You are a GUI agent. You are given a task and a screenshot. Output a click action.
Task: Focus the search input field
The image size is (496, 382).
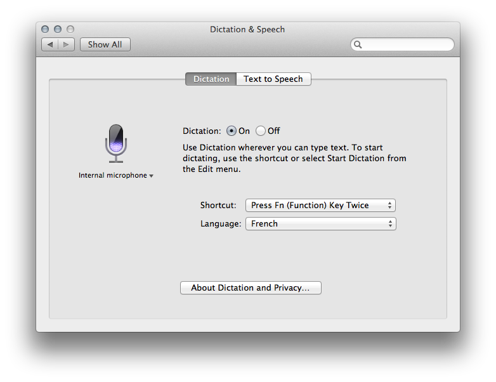(406, 45)
